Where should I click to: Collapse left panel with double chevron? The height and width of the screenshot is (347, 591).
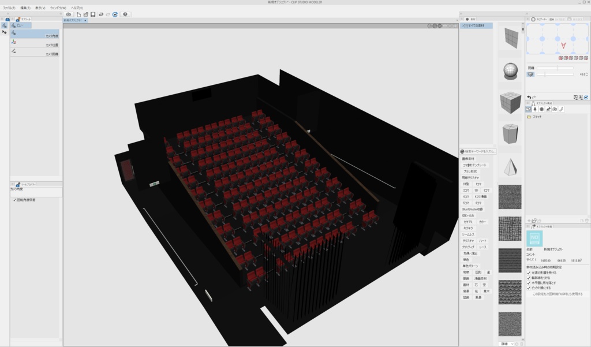8,14
